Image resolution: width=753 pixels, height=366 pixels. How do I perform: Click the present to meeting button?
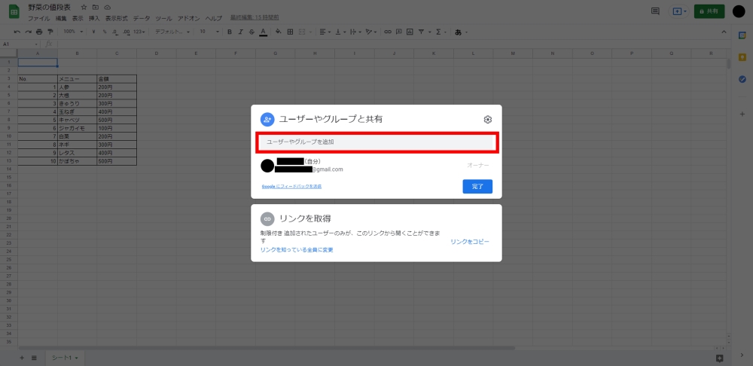tap(679, 11)
